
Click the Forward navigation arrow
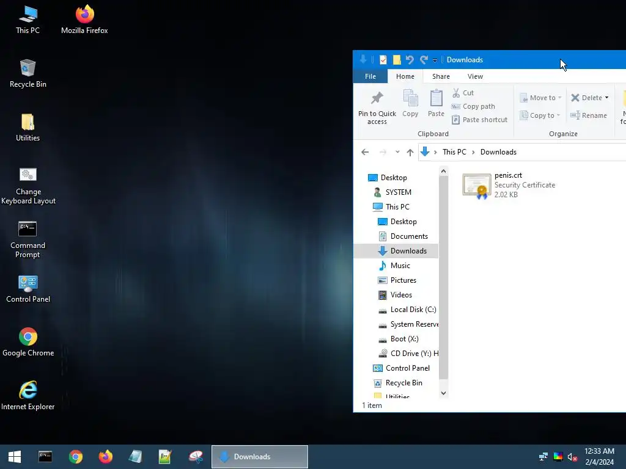tap(383, 152)
